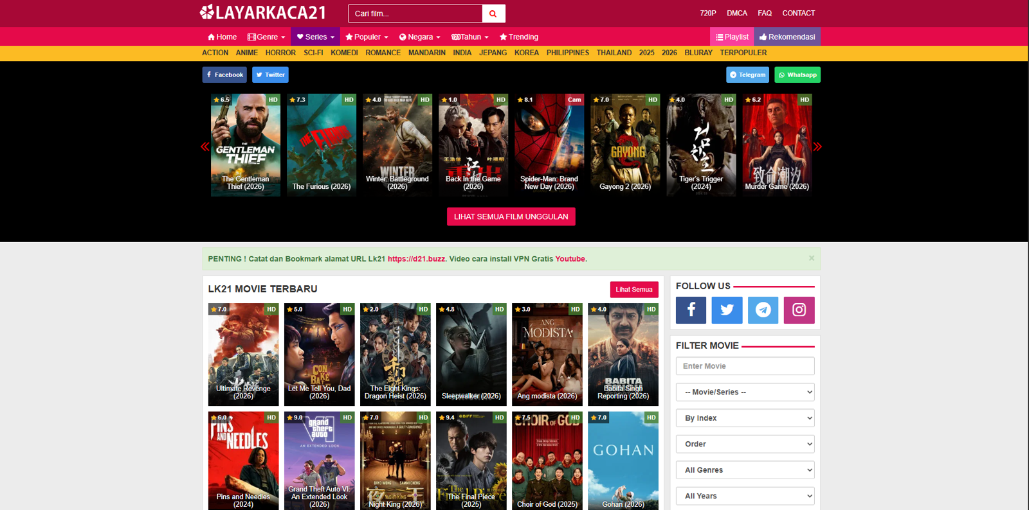Share via the Telegram button
The image size is (1029, 510).
(x=748, y=75)
